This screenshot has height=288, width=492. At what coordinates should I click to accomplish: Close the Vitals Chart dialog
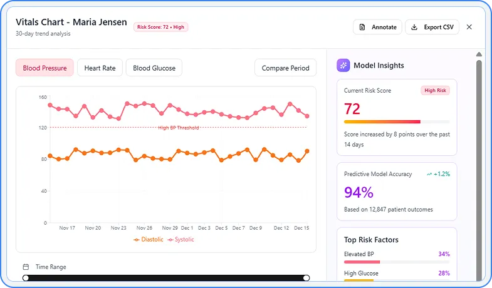[x=469, y=27]
